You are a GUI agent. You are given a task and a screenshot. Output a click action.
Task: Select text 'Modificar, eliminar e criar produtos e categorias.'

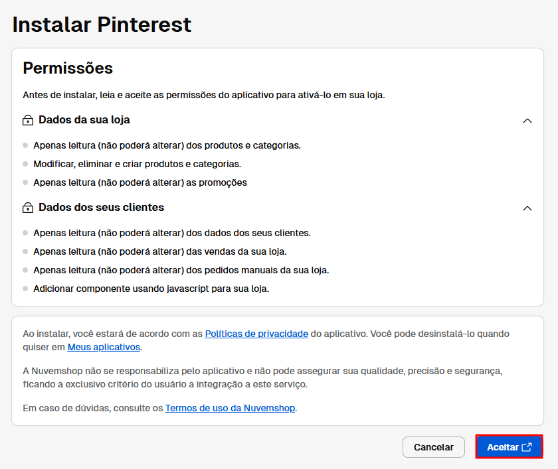138,164
